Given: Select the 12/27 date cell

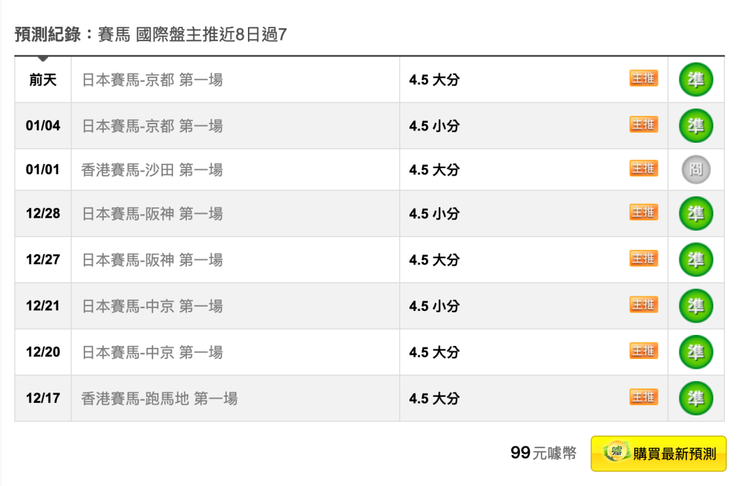Looking at the screenshot, I should [x=43, y=259].
